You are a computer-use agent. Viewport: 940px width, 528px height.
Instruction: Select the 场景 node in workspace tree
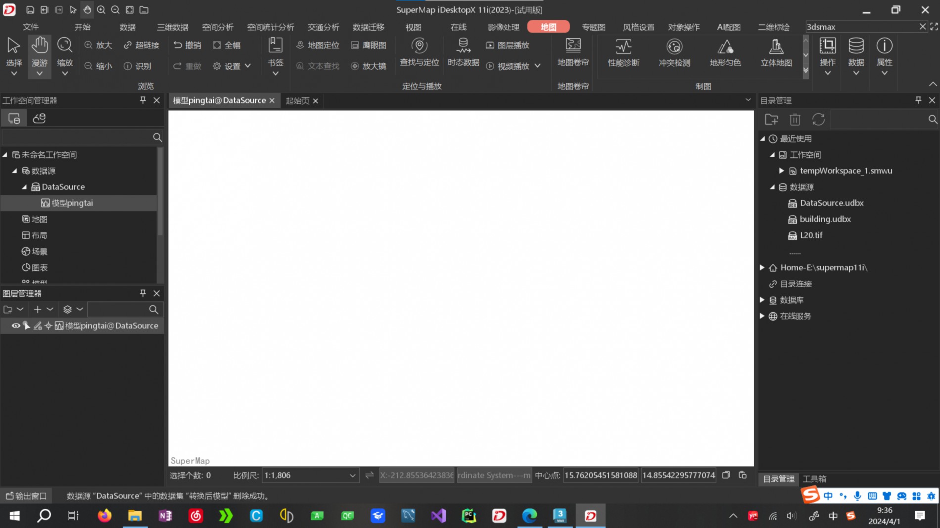pos(35,251)
